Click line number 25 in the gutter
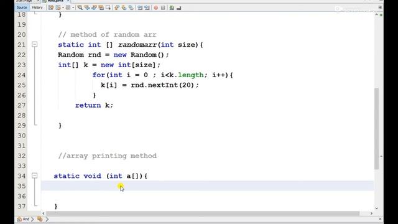398x224 pixels. tap(22, 85)
